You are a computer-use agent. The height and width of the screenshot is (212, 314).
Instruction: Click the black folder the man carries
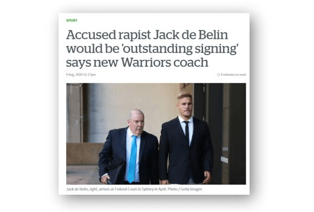point(116,172)
